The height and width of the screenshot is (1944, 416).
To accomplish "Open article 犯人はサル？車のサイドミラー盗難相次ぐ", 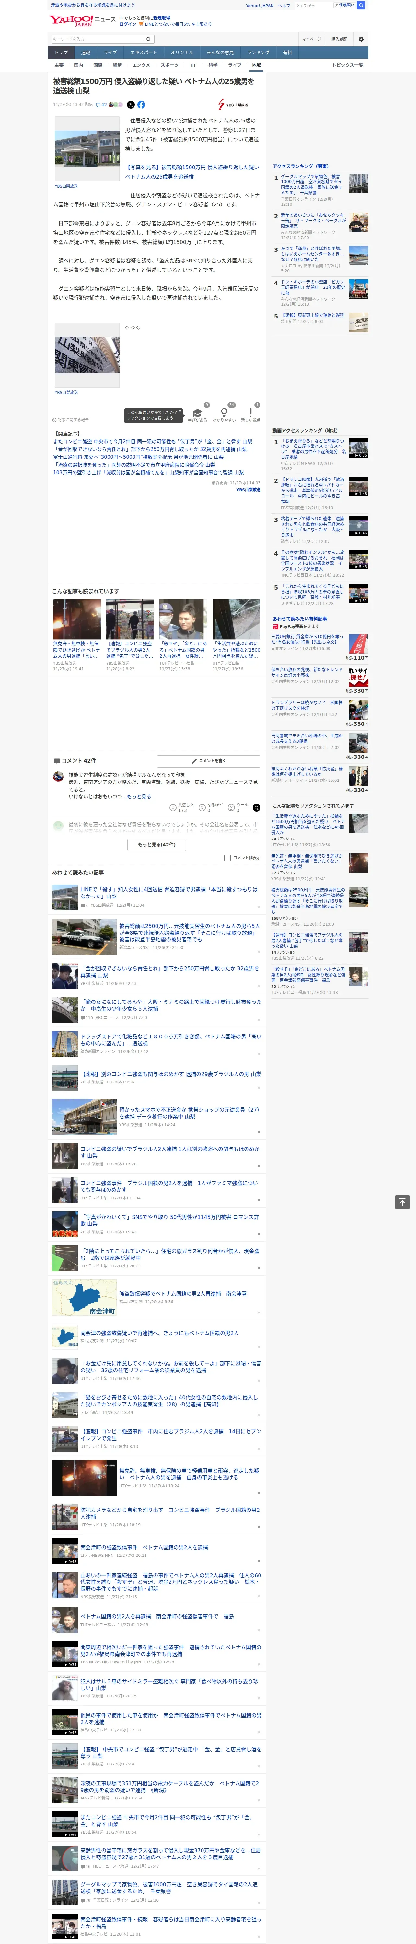I will (x=169, y=1684).
